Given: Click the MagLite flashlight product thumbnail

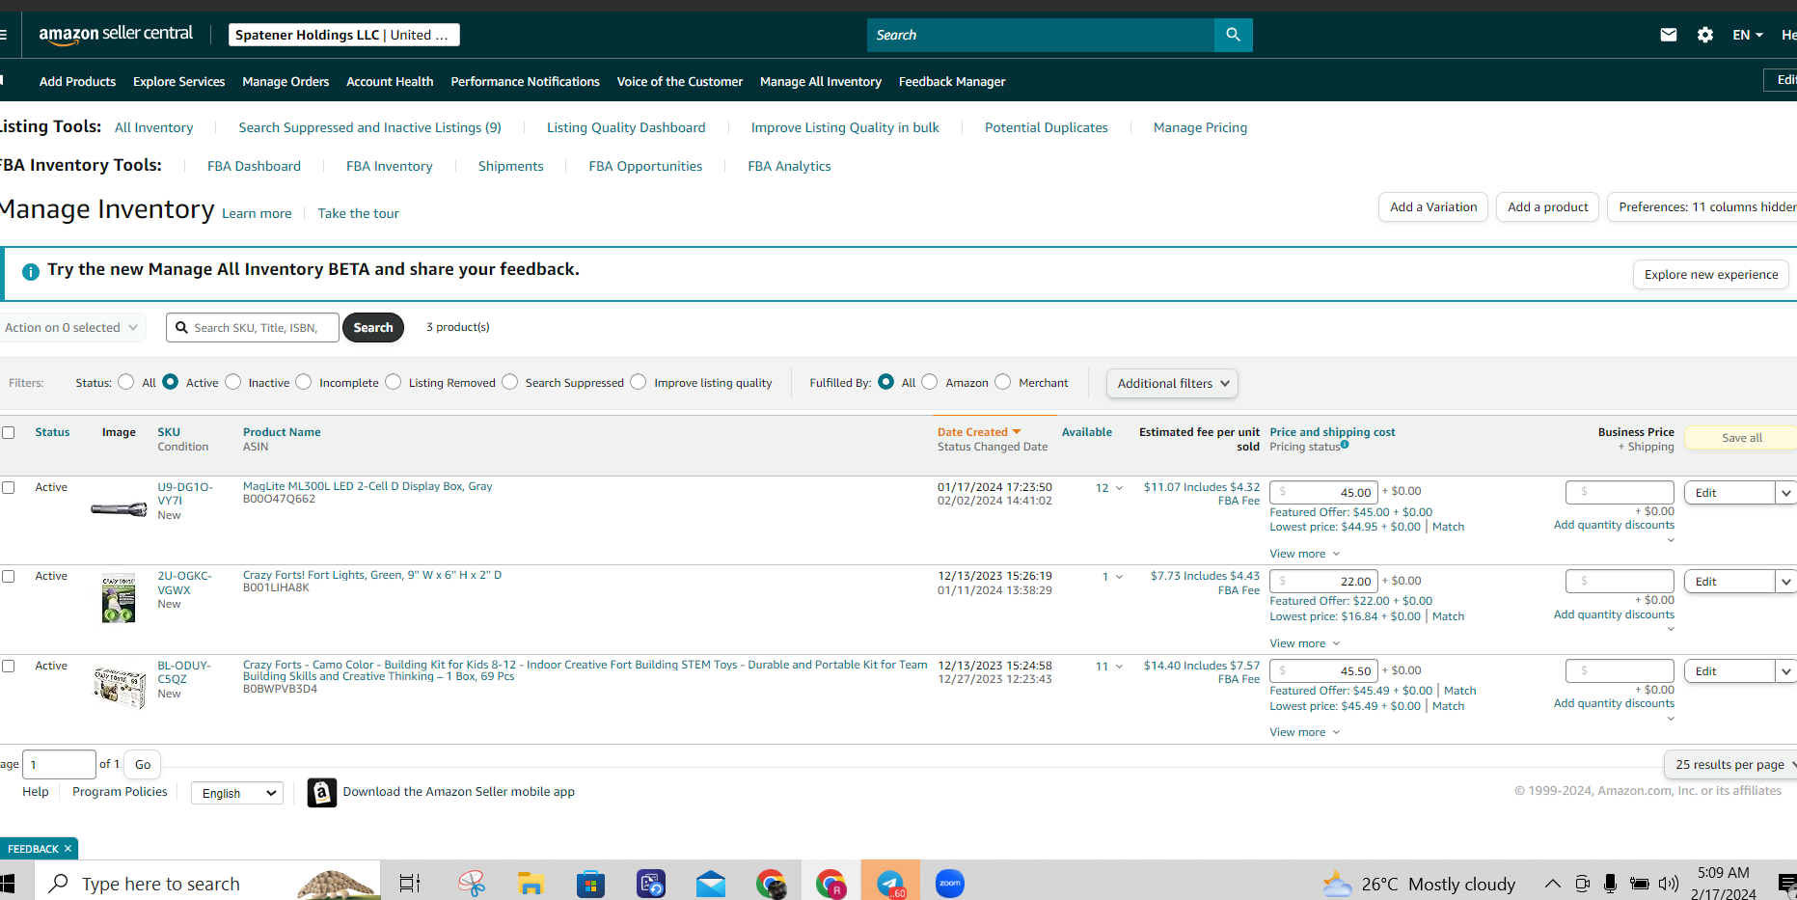Looking at the screenshot, I should [119, 509].
